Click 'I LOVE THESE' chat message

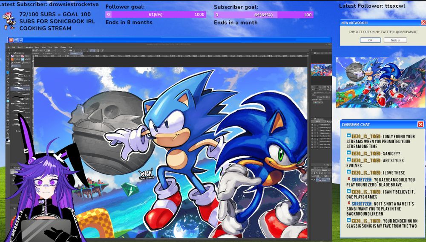pyautogui.click(x=376, y=173)
